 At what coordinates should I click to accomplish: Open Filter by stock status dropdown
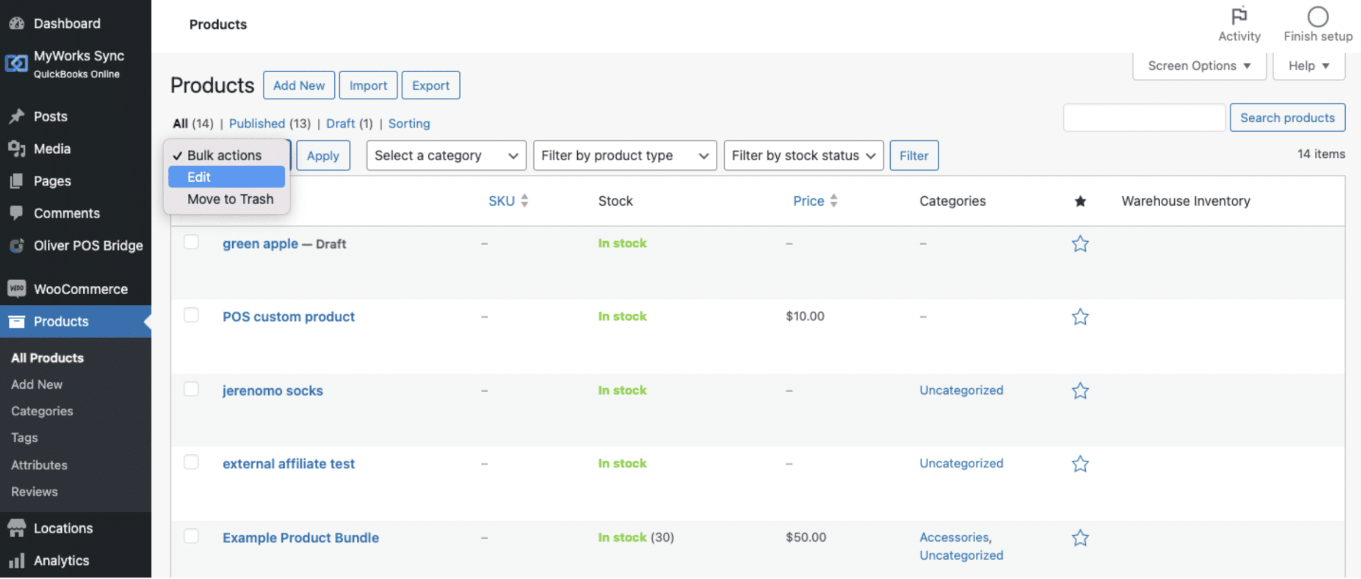[803, 155]
